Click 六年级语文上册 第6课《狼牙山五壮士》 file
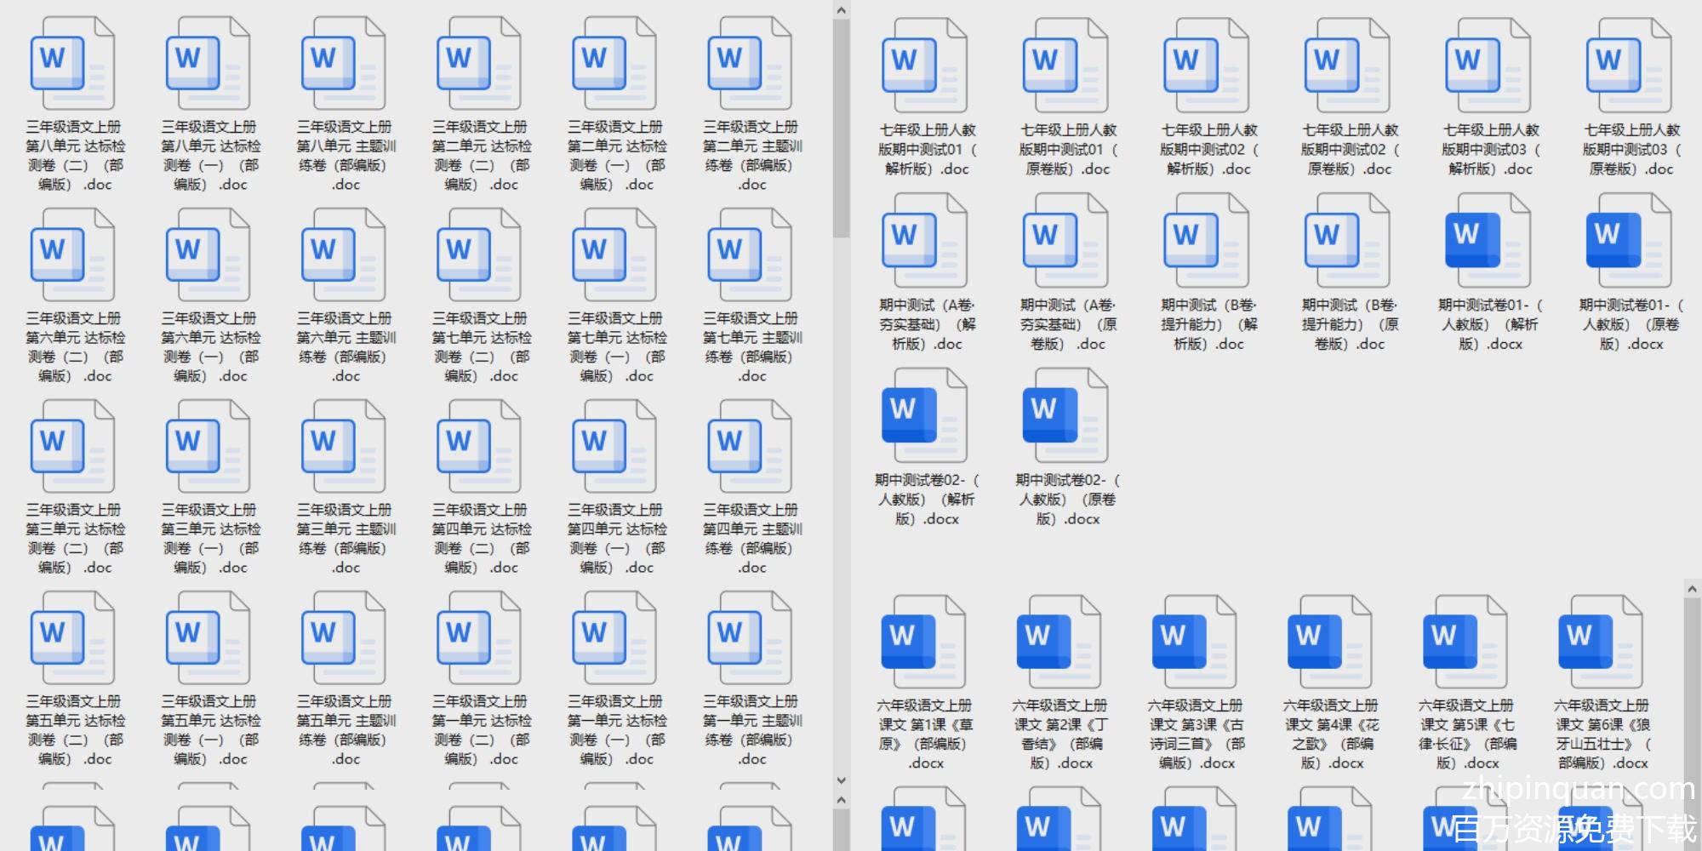The width and height of the screenshot is (1702, 851). click(1601, 642)
